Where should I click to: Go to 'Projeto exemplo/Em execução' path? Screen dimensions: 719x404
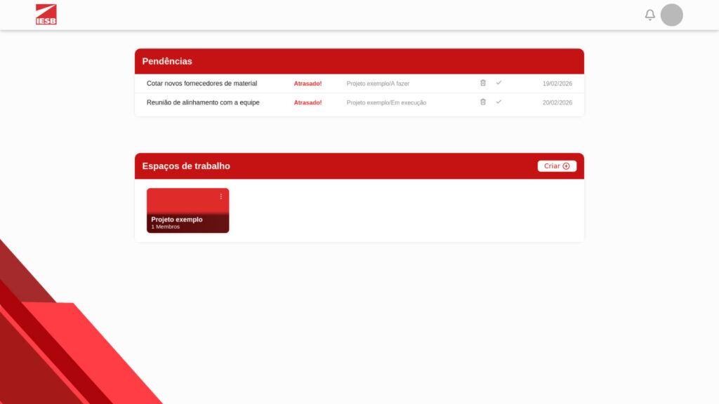pos(386,102)
